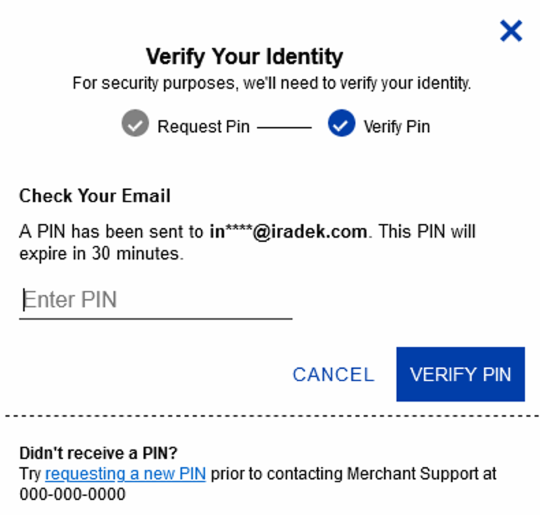540x515 pixels.
Task: Click the Didn't receive a PIN? heading
Action: coord(98,453)
